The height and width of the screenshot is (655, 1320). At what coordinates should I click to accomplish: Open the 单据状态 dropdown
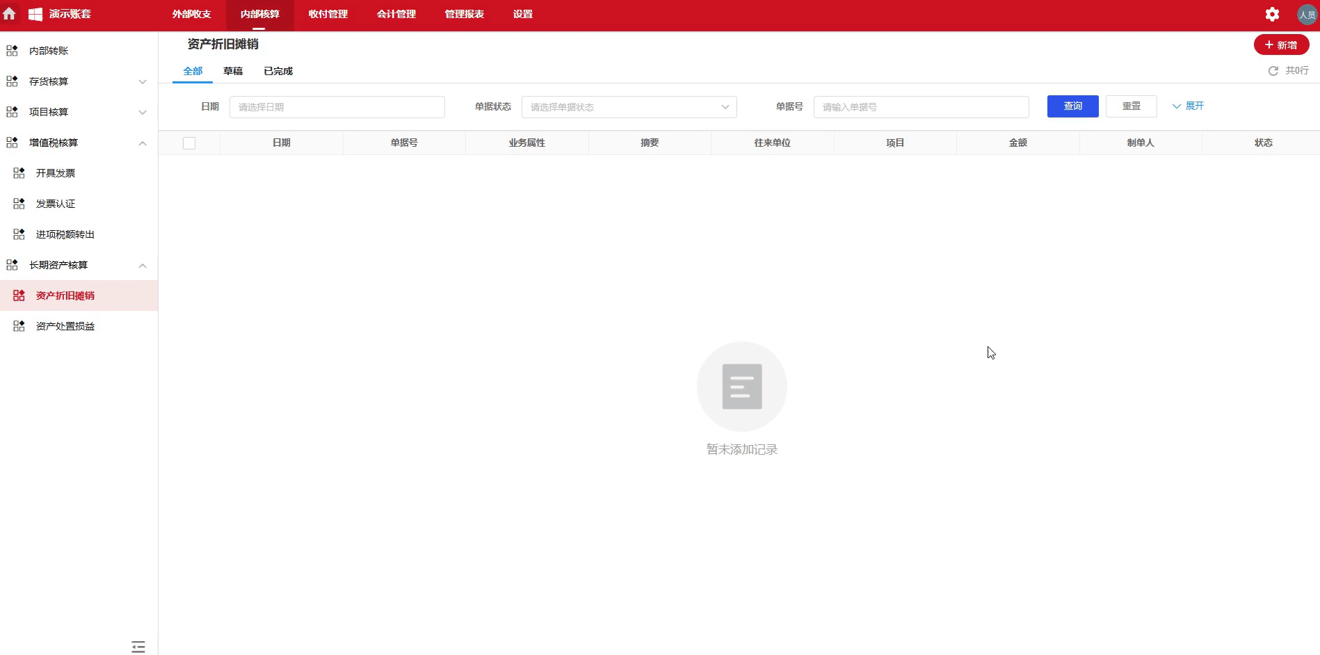(628, 106)
